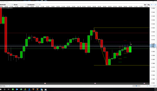The image size is (157, 91).
Task: Zoom out chart with minus button
Action: (x=149, y=86)
